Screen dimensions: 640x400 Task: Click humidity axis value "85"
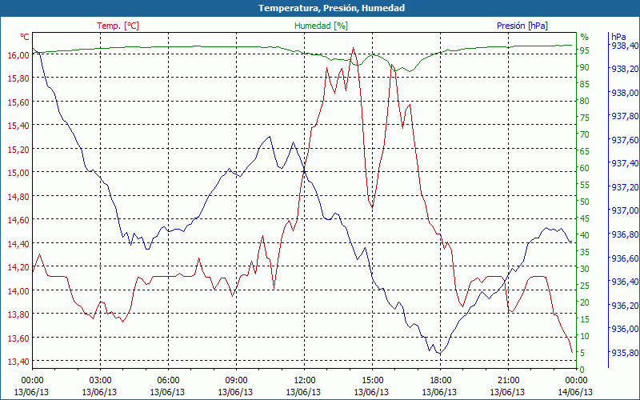(x=585, y=84)
